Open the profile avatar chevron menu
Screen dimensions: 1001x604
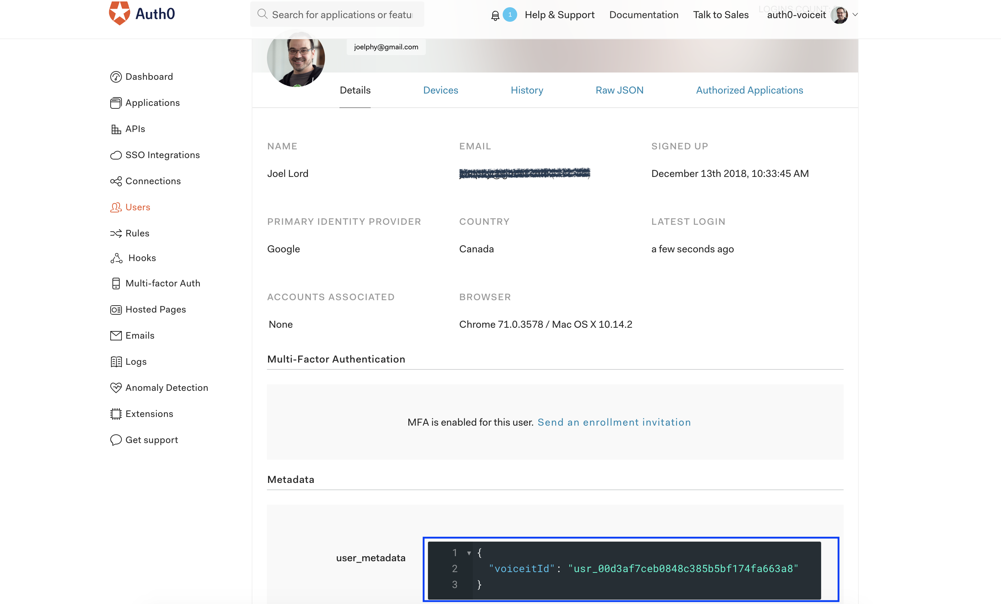click(856, 15)
